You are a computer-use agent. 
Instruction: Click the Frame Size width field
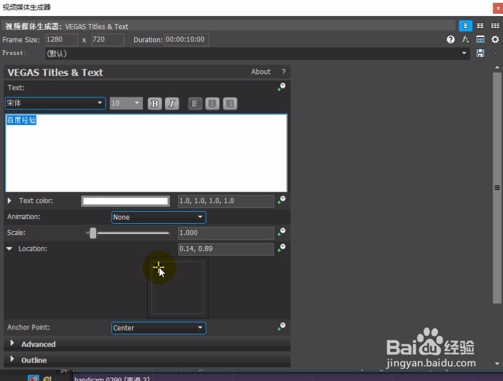[x=61, y=40]
